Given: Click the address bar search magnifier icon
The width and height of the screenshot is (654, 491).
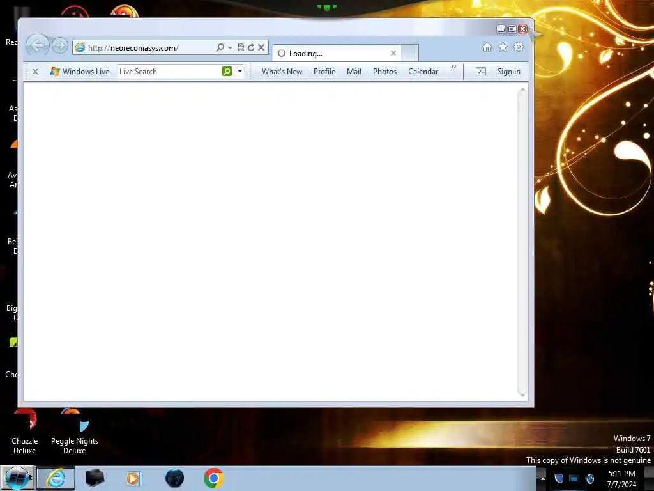Looking at the screenshot, I should point(220,47).
